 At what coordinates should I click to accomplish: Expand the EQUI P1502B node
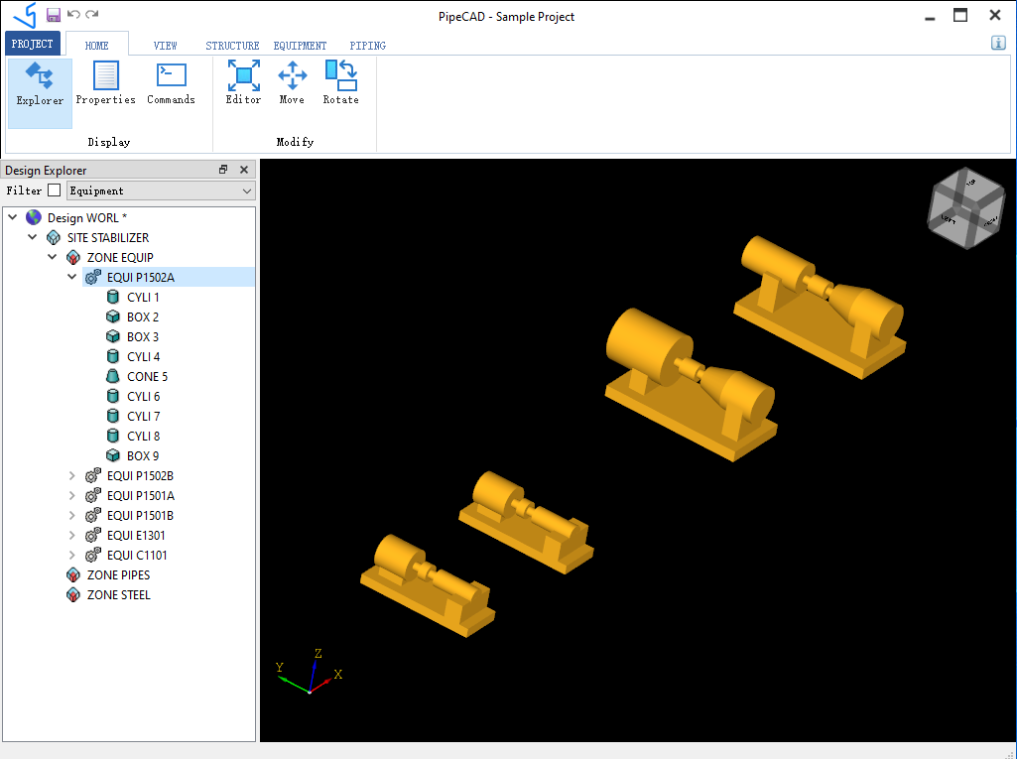click(x=72, y=475)
